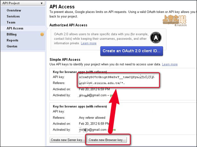The height and width of the screenshot is (147, 197).
Task: Click the OAuth round logo icon
Action: [x=156, y=38]
